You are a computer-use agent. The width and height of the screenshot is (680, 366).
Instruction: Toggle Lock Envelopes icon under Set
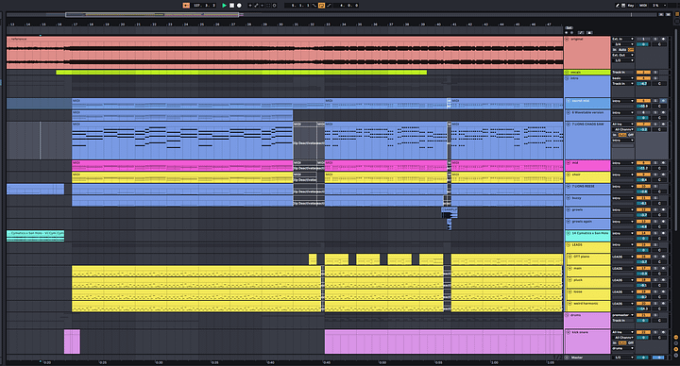click(589, 32)
